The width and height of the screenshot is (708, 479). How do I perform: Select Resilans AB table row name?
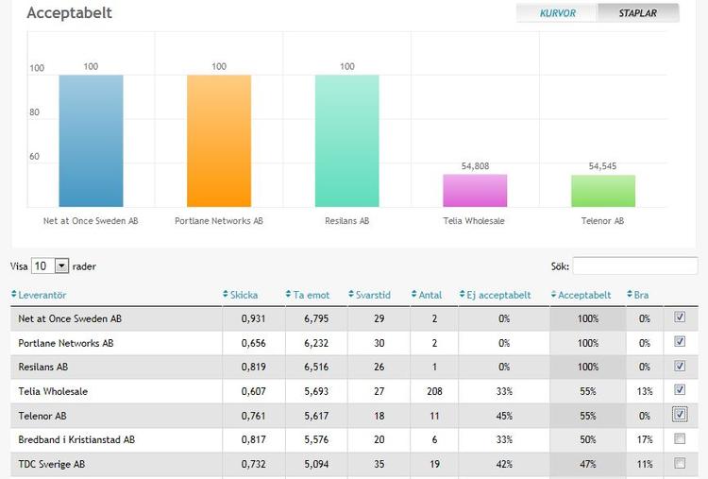point(43,367)
